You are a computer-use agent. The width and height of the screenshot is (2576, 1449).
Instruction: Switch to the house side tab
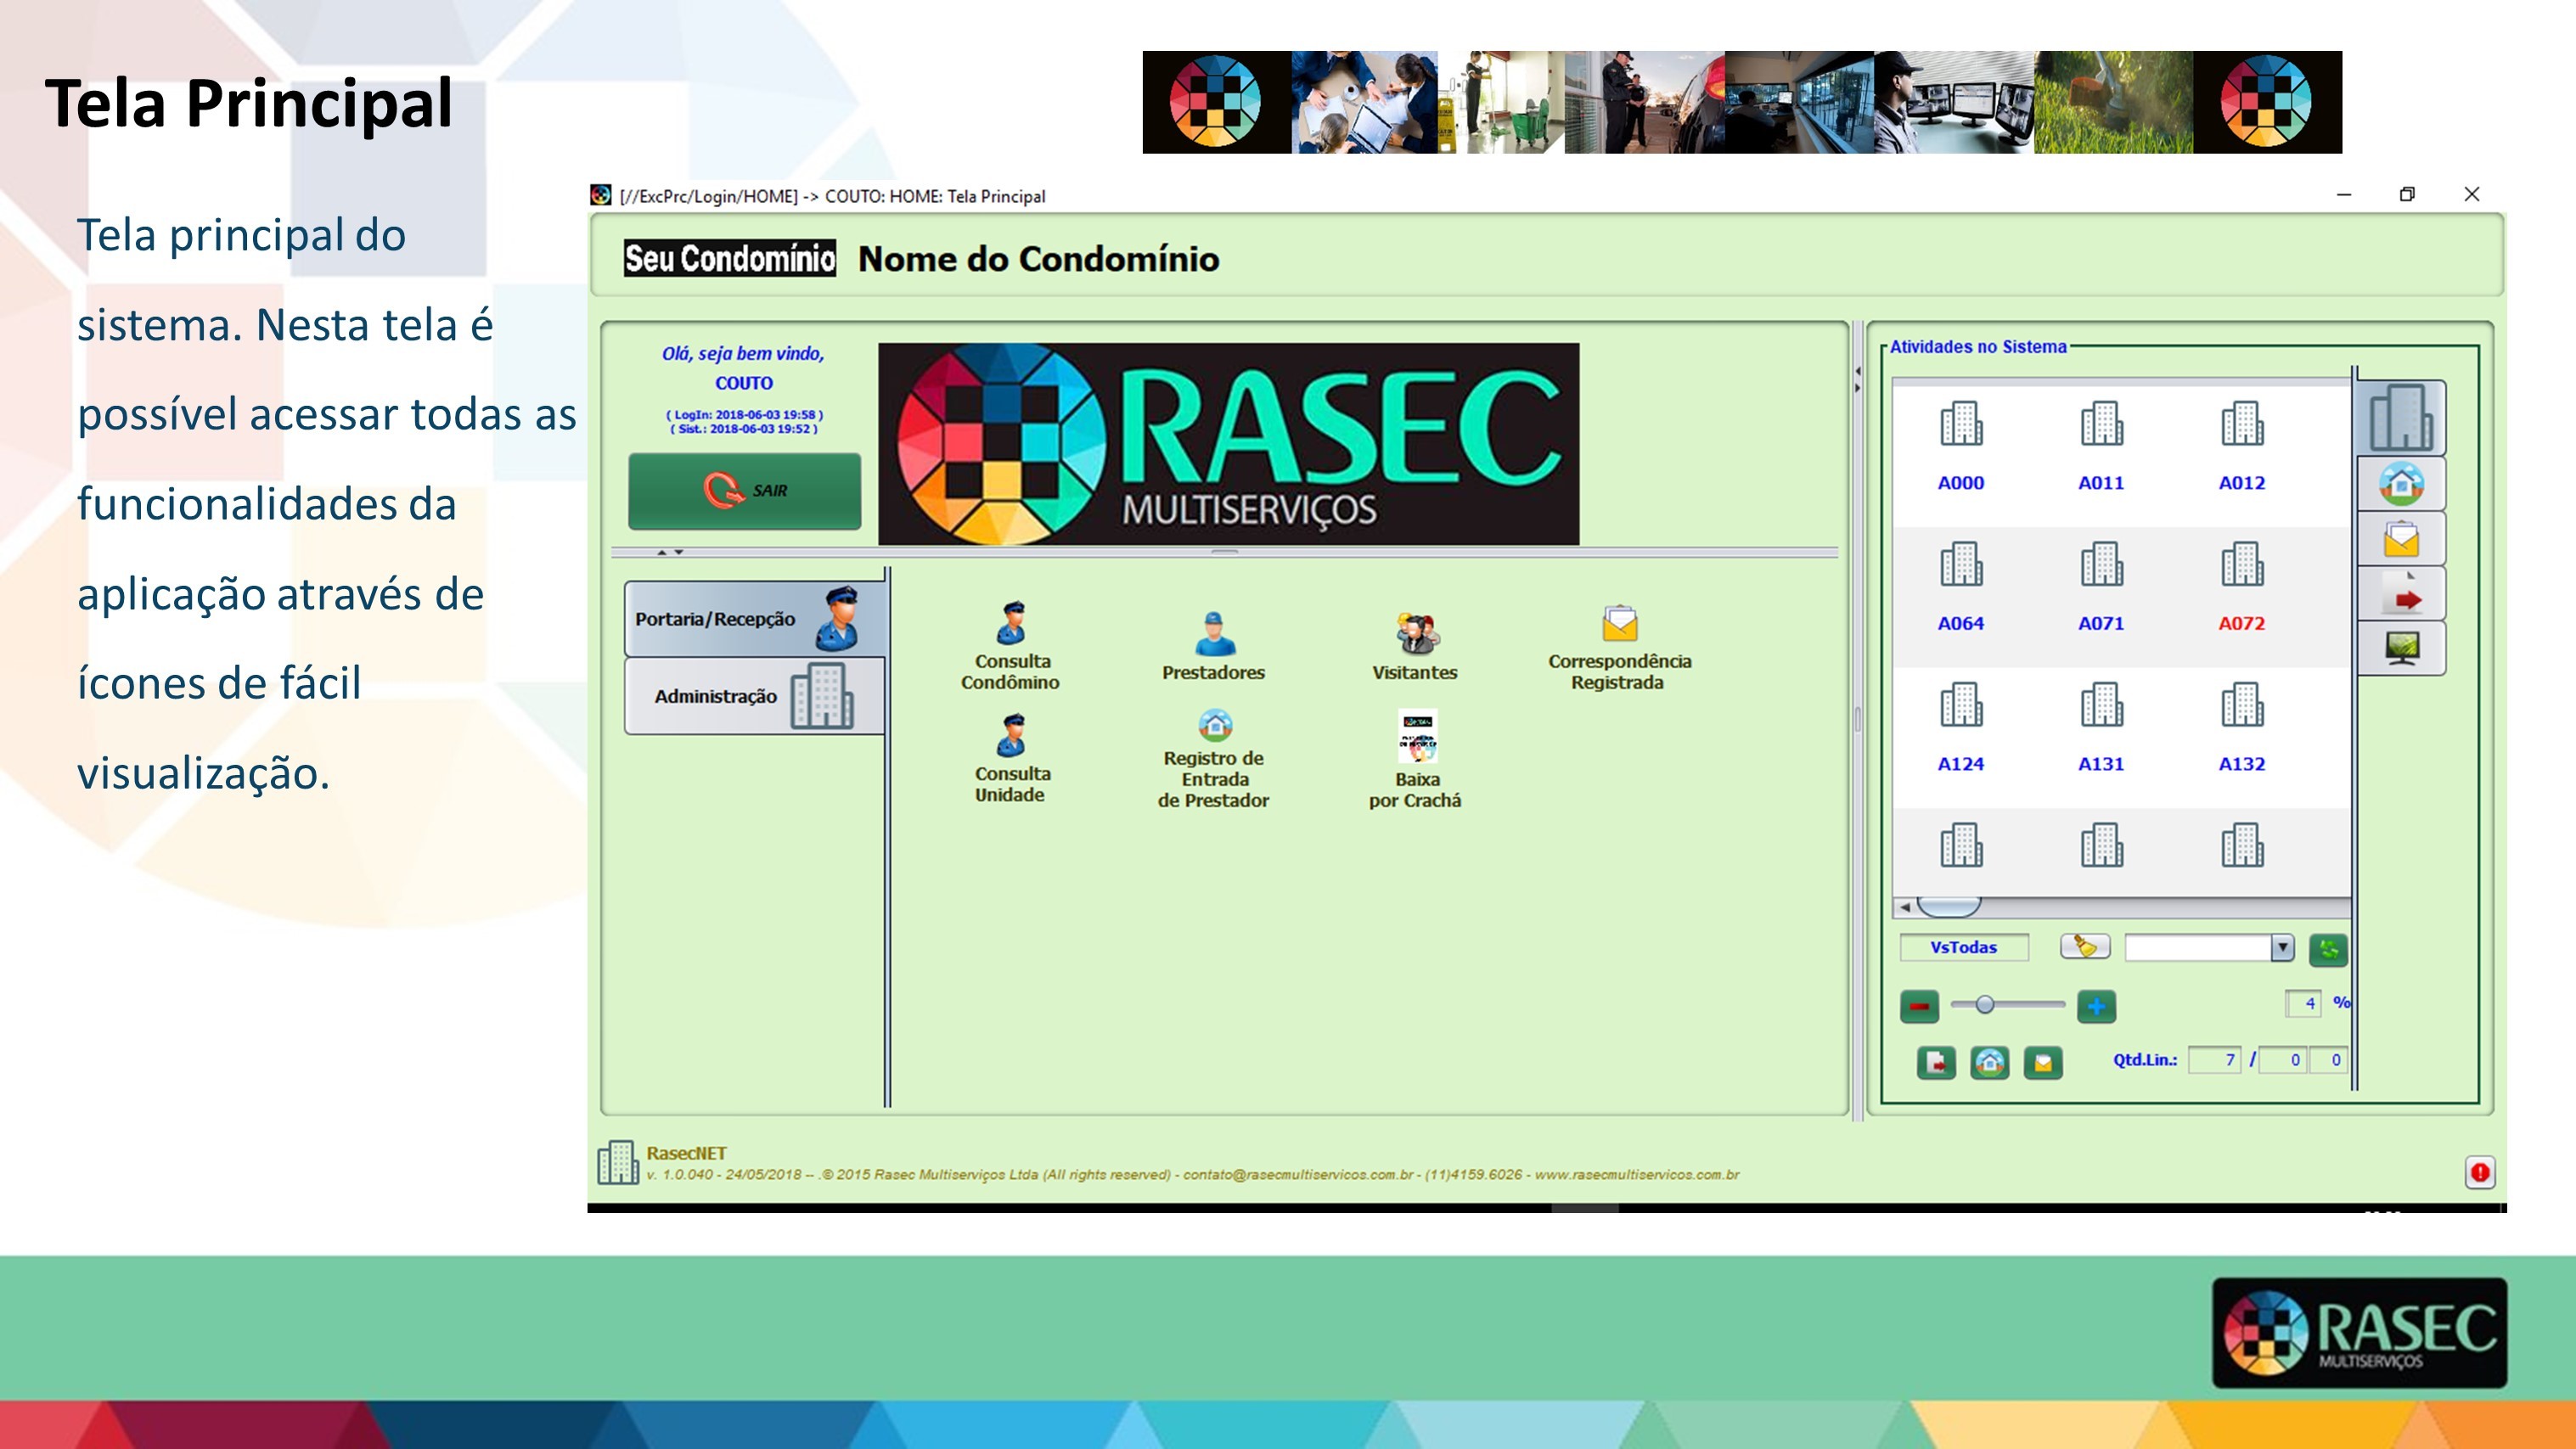point(2401,485)
